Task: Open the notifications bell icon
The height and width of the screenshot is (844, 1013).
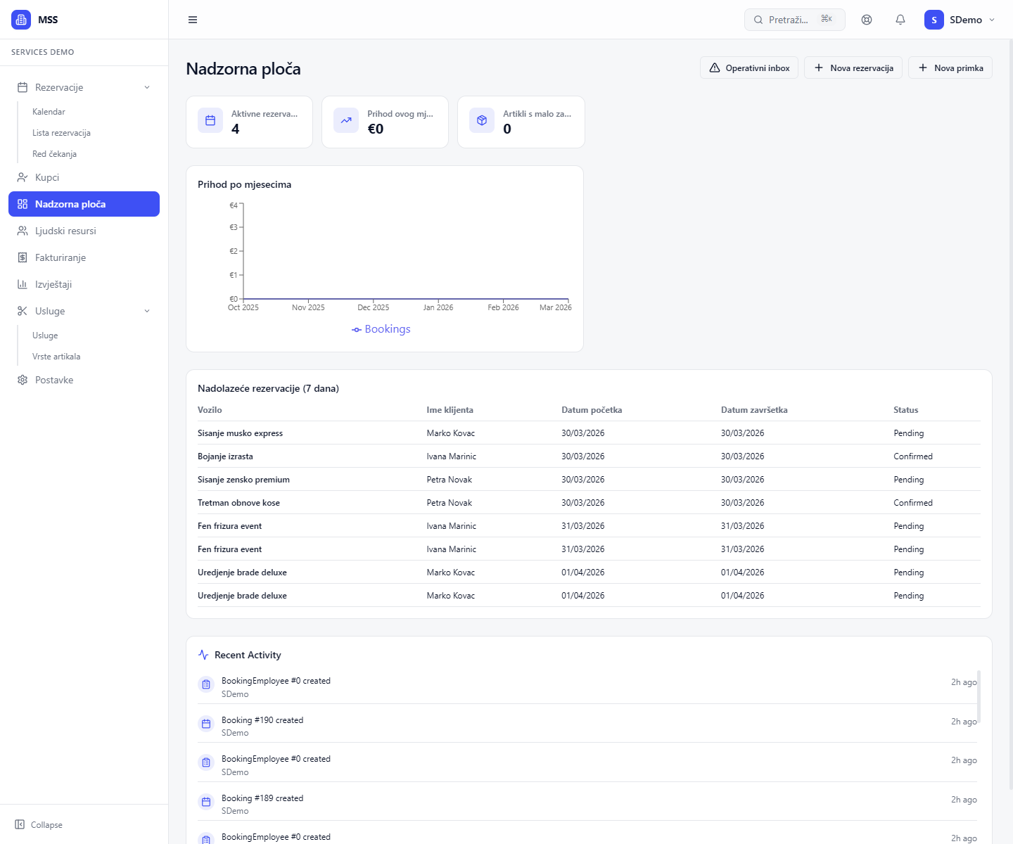Action: [900, 20]
